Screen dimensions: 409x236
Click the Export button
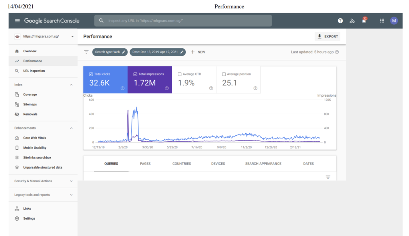(327, 36)
